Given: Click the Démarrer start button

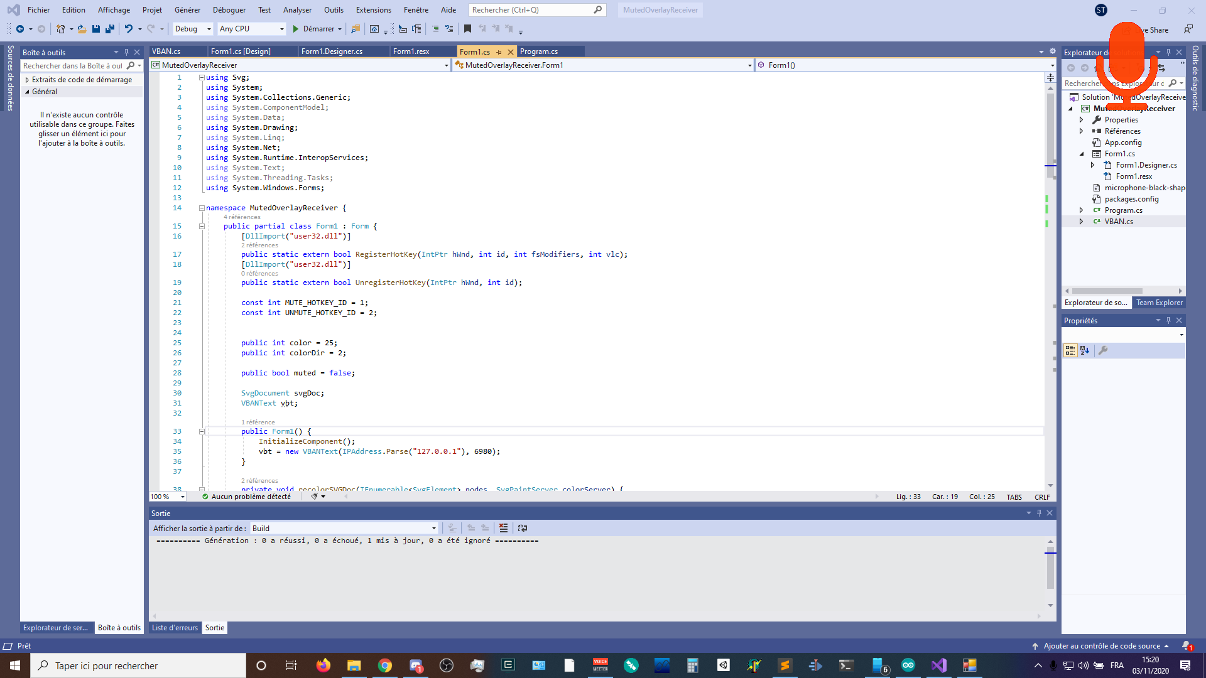Looking at the screenshot, I should click(313, 29).
